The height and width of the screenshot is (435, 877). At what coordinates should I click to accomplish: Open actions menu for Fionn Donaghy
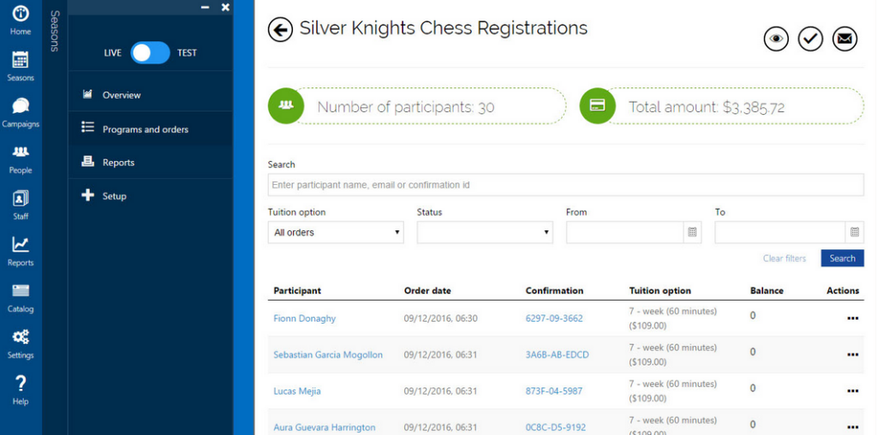(x=852, y=319)
